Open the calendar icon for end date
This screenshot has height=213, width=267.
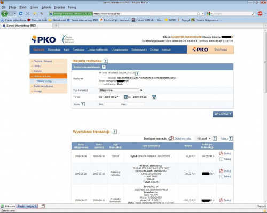tap(154, 97)
